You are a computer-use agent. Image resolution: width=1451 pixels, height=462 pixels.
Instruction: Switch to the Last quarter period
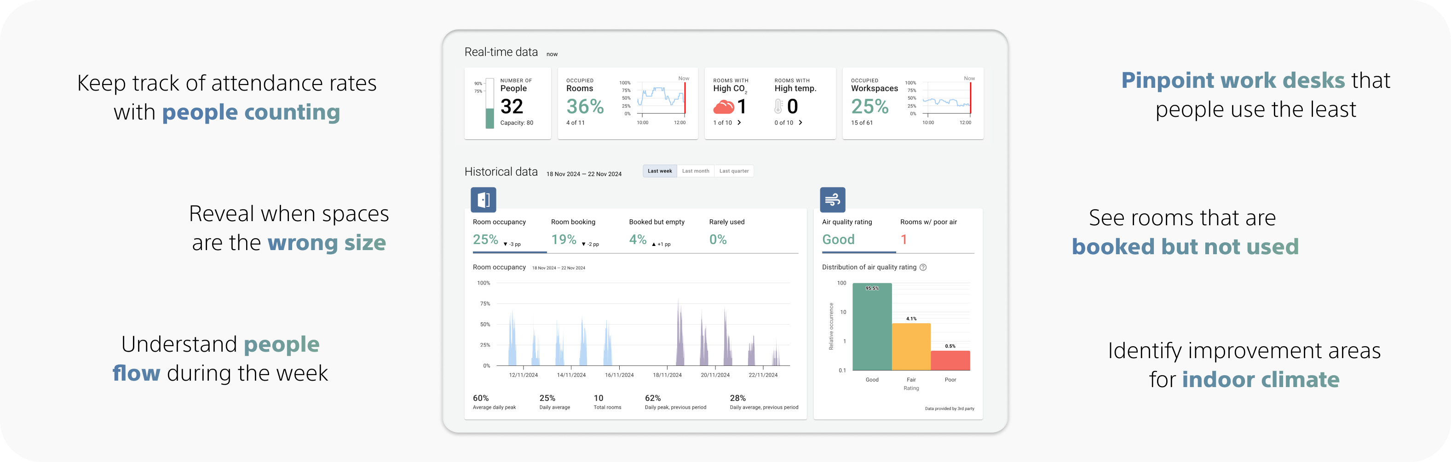pyautogui.click(x=734, y=171)
